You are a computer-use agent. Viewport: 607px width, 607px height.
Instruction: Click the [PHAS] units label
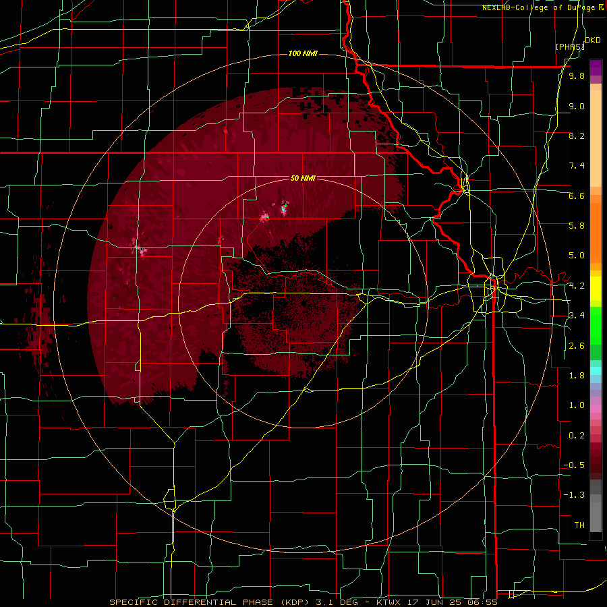pos(570,47)
